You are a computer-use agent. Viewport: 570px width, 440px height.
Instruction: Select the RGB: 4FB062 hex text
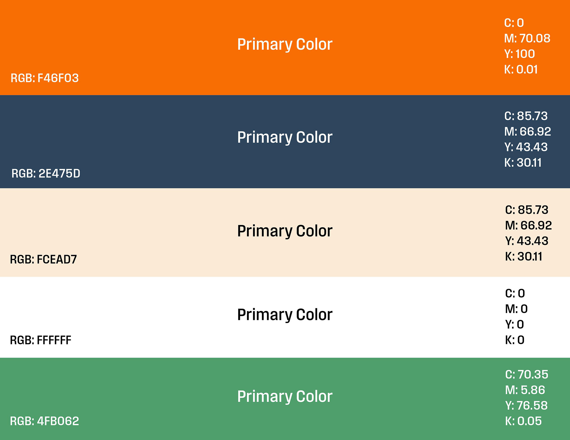[45, 421]
